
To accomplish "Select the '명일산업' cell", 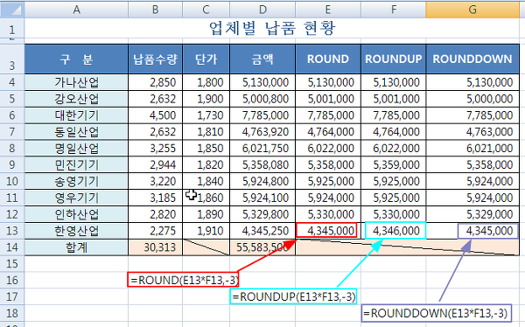I will coord(76,148).
